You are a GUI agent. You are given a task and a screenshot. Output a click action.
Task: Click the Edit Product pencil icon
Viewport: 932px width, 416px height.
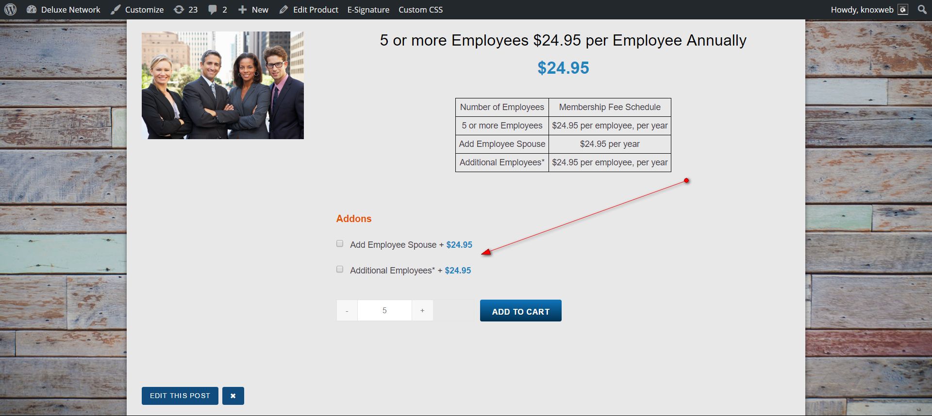[x=284, y=10]
